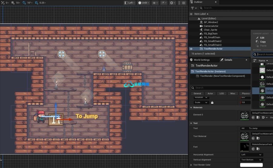Screen dimensions: 273x168
Task: Expand the Text Render Color property
Action: click(x=191, y=165)
